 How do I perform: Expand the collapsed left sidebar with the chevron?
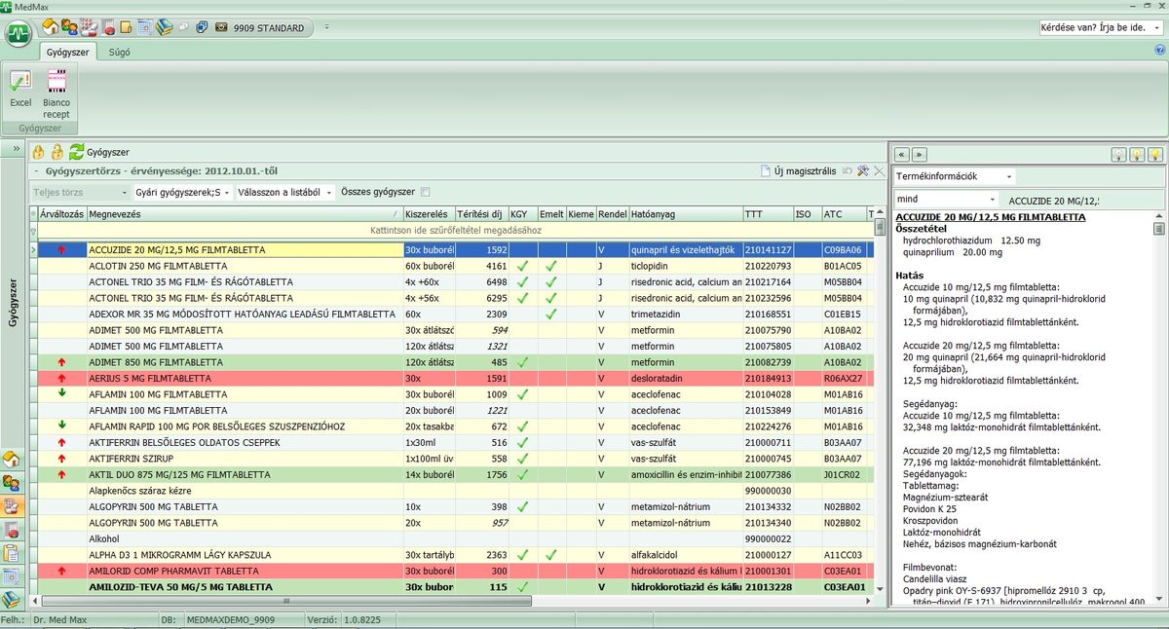click(x=16, y=149)
